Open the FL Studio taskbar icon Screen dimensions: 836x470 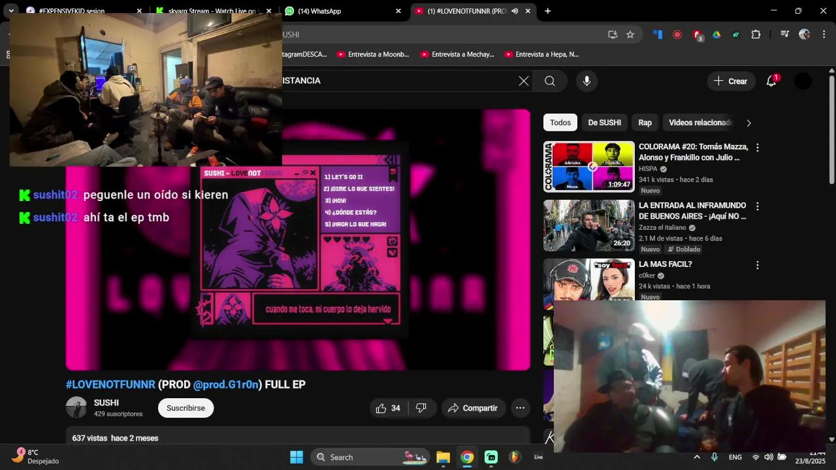point(515,457)
